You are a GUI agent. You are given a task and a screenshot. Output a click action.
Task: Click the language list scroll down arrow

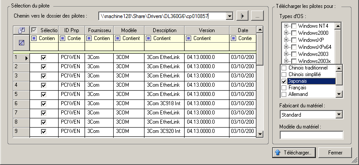pos(339,94)
